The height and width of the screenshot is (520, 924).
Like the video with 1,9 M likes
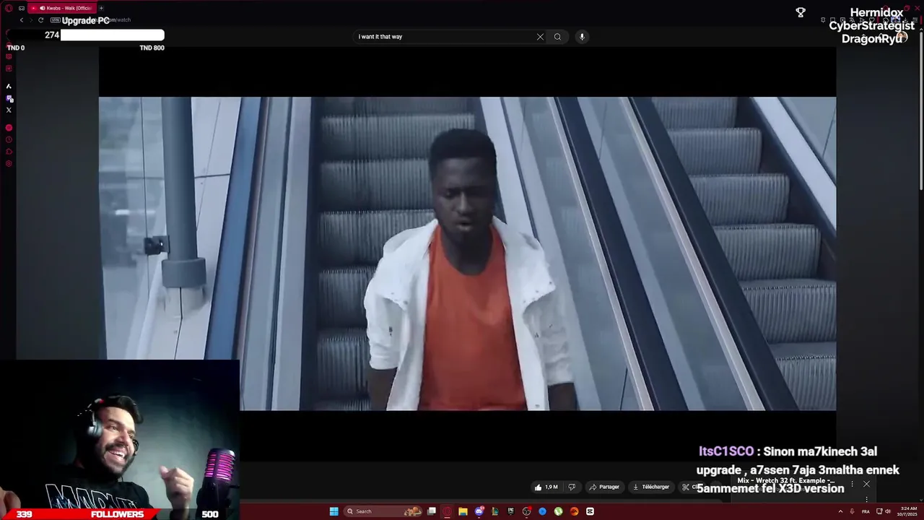point(546,487)
